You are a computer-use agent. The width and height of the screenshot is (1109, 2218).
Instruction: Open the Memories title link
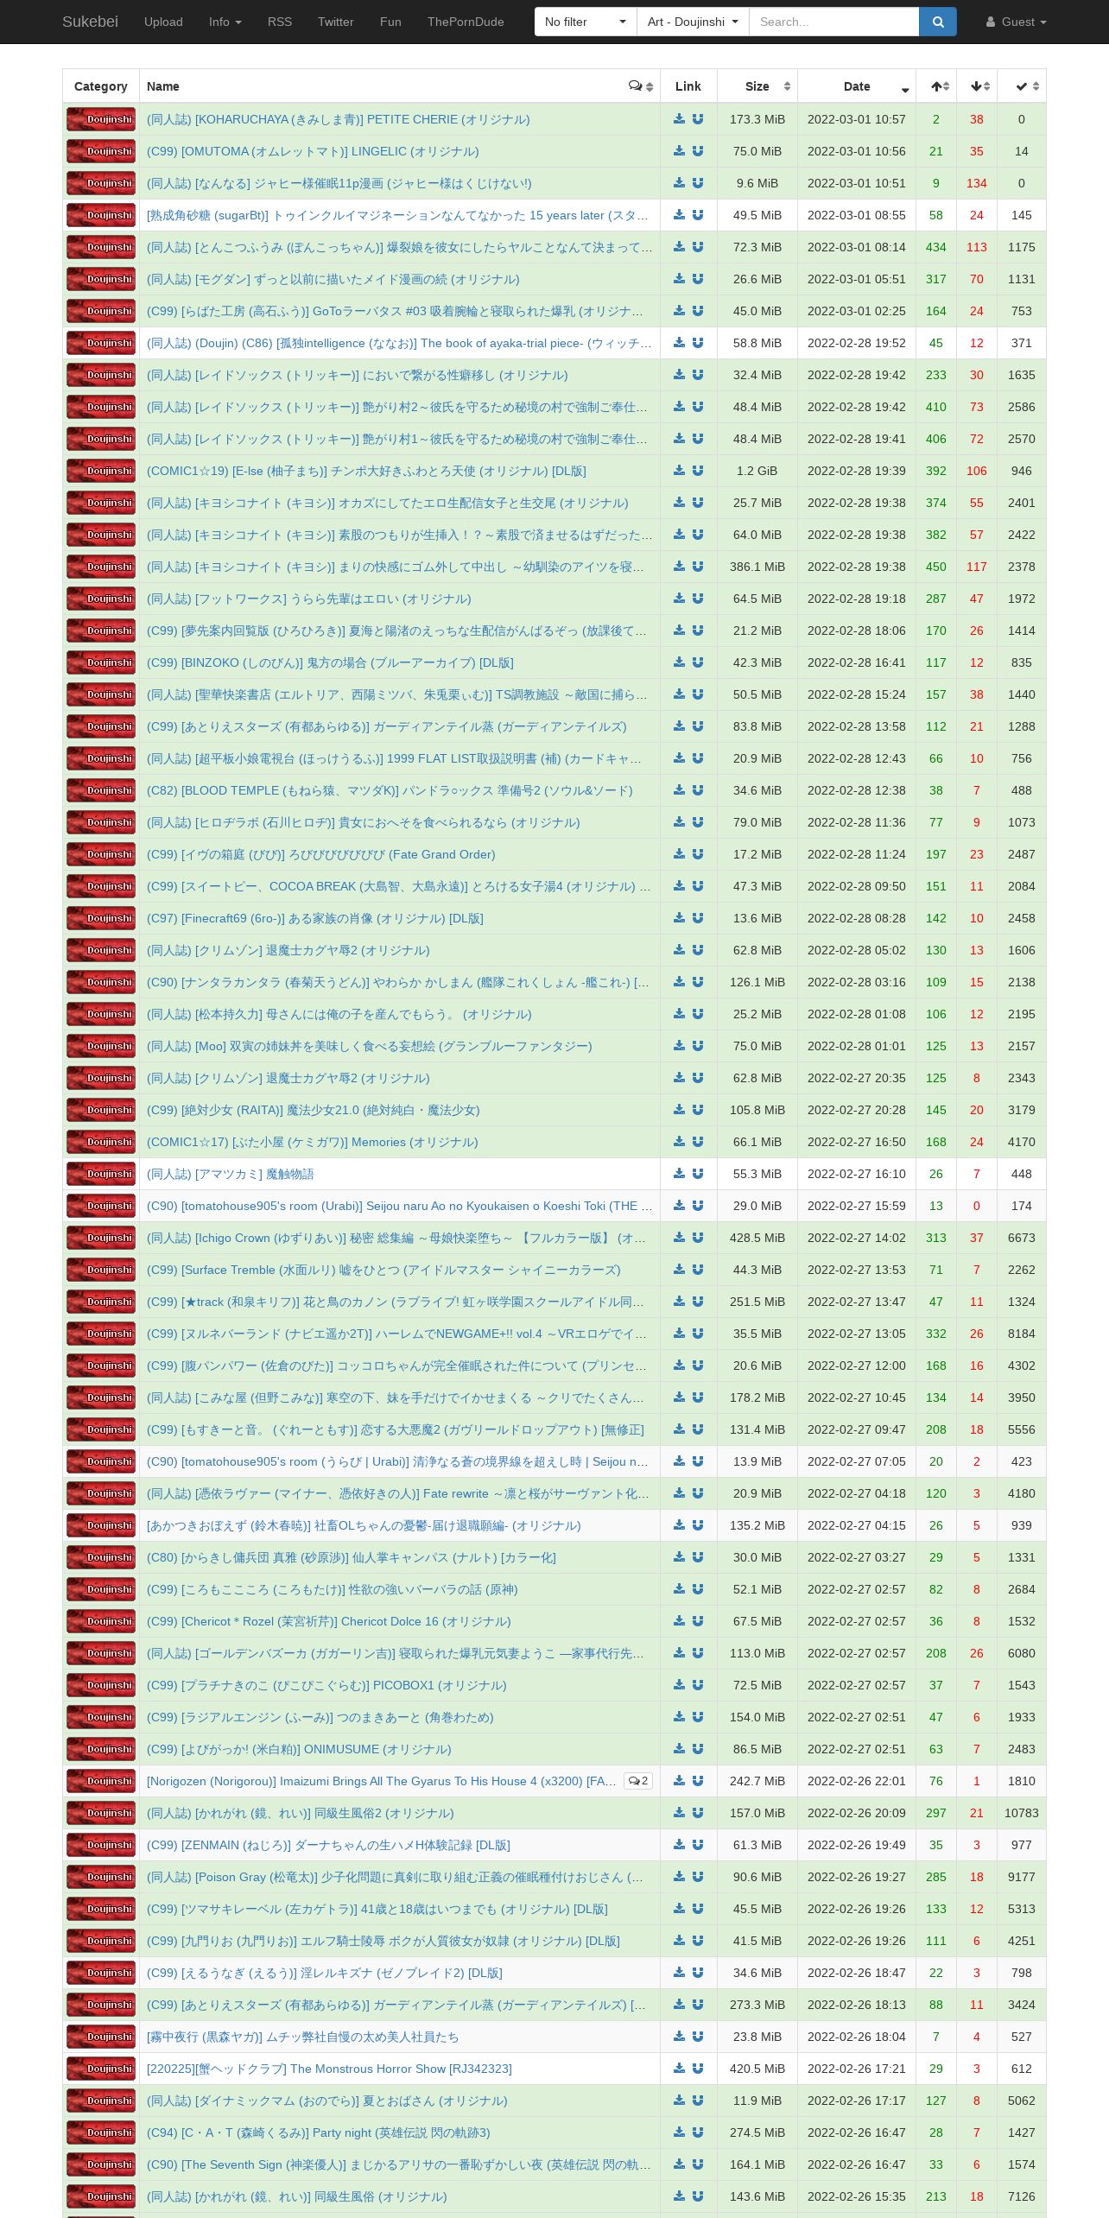point(313,1142)
